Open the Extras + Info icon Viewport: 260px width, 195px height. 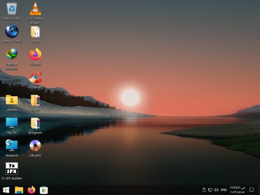11,34
